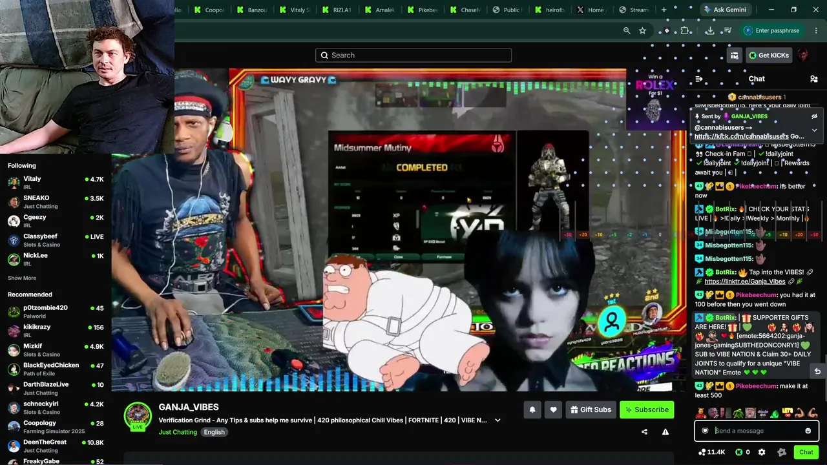Screen dimensions: 827x465
Task: Click the zoom magnifier icon in address bar
Action: point(627,30)
